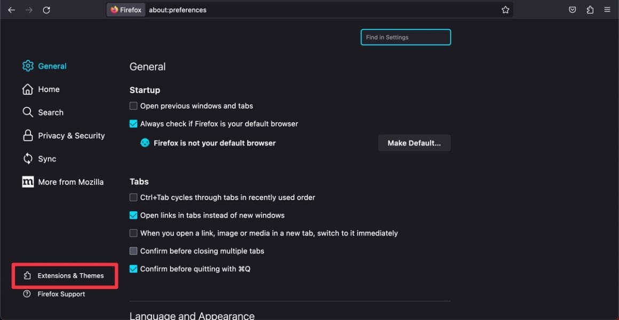Click the Privacy & Security lock icon
This screenshot has height=320, width=619.
[x=28, y=135]
